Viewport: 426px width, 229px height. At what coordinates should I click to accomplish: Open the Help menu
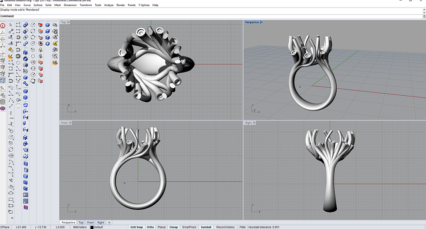155,5
